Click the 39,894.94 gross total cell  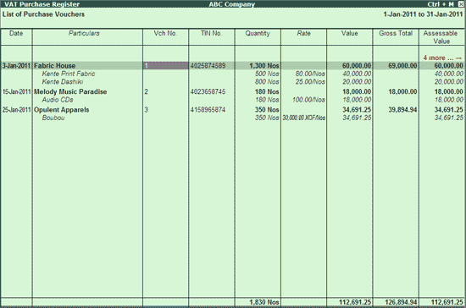tap(402, 110)
